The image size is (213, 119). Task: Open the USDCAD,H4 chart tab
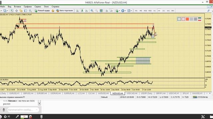[132, 93]
